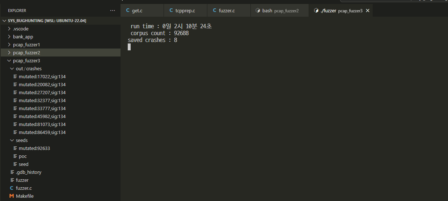The width and height of the screenshot is (448, 201).
Task: Open file mutated:86459,sig:134
Action: click(x=60, y=132)
